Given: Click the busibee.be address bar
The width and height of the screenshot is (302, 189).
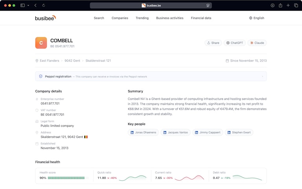Looking at the screenshot, I should point(151,6).
